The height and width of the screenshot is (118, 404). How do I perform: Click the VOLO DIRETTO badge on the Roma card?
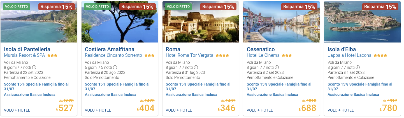(x=178, y=6)
